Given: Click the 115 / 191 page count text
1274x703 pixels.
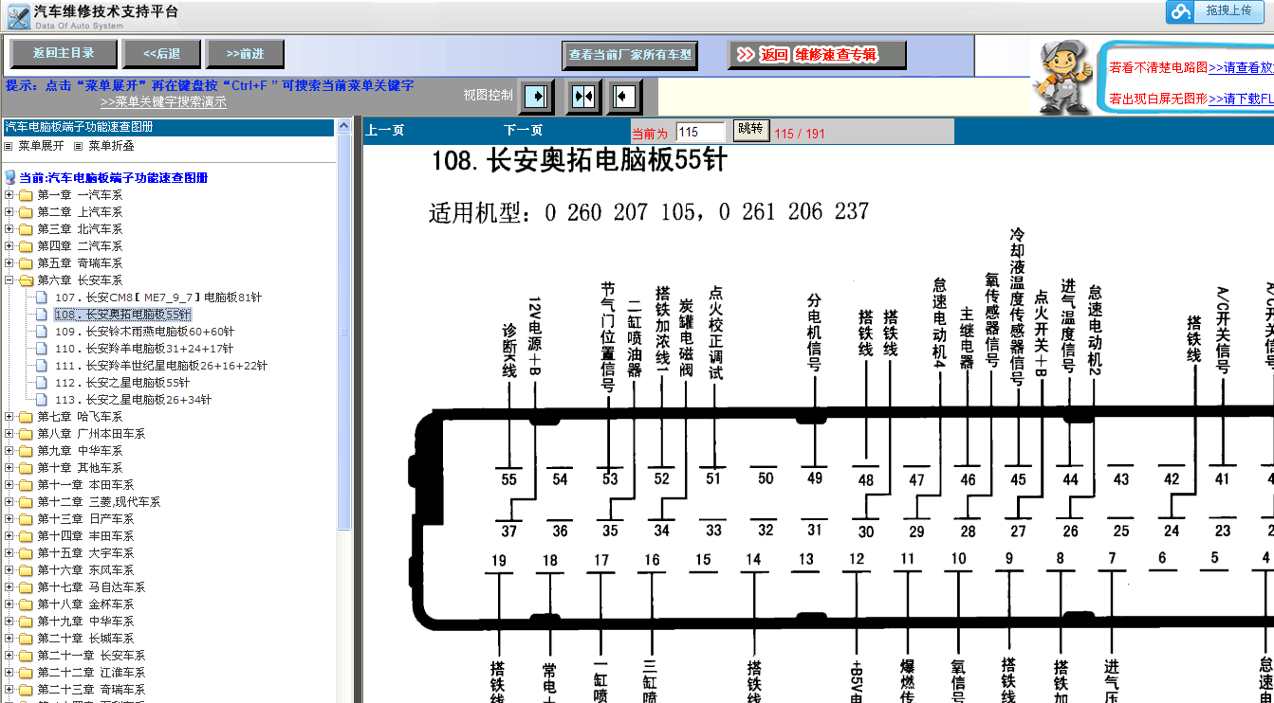Looking at the screenshot, I should 800,134.
